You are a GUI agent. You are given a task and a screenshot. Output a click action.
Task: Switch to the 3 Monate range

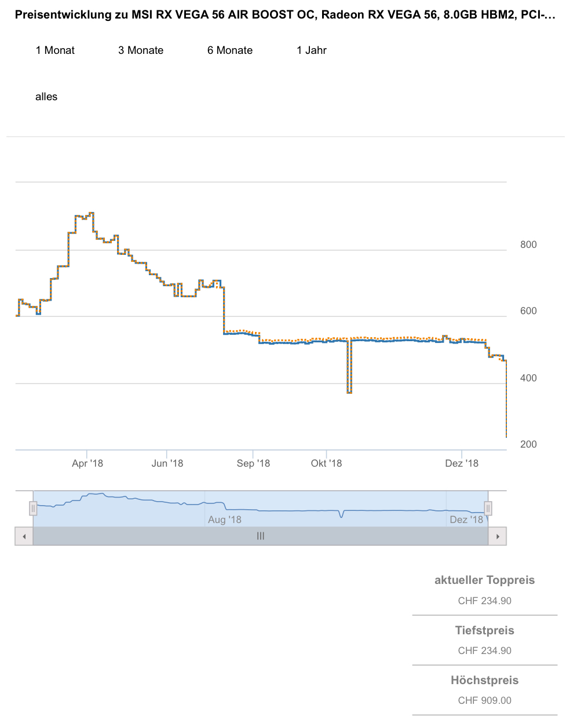click(x=141, y=50)
